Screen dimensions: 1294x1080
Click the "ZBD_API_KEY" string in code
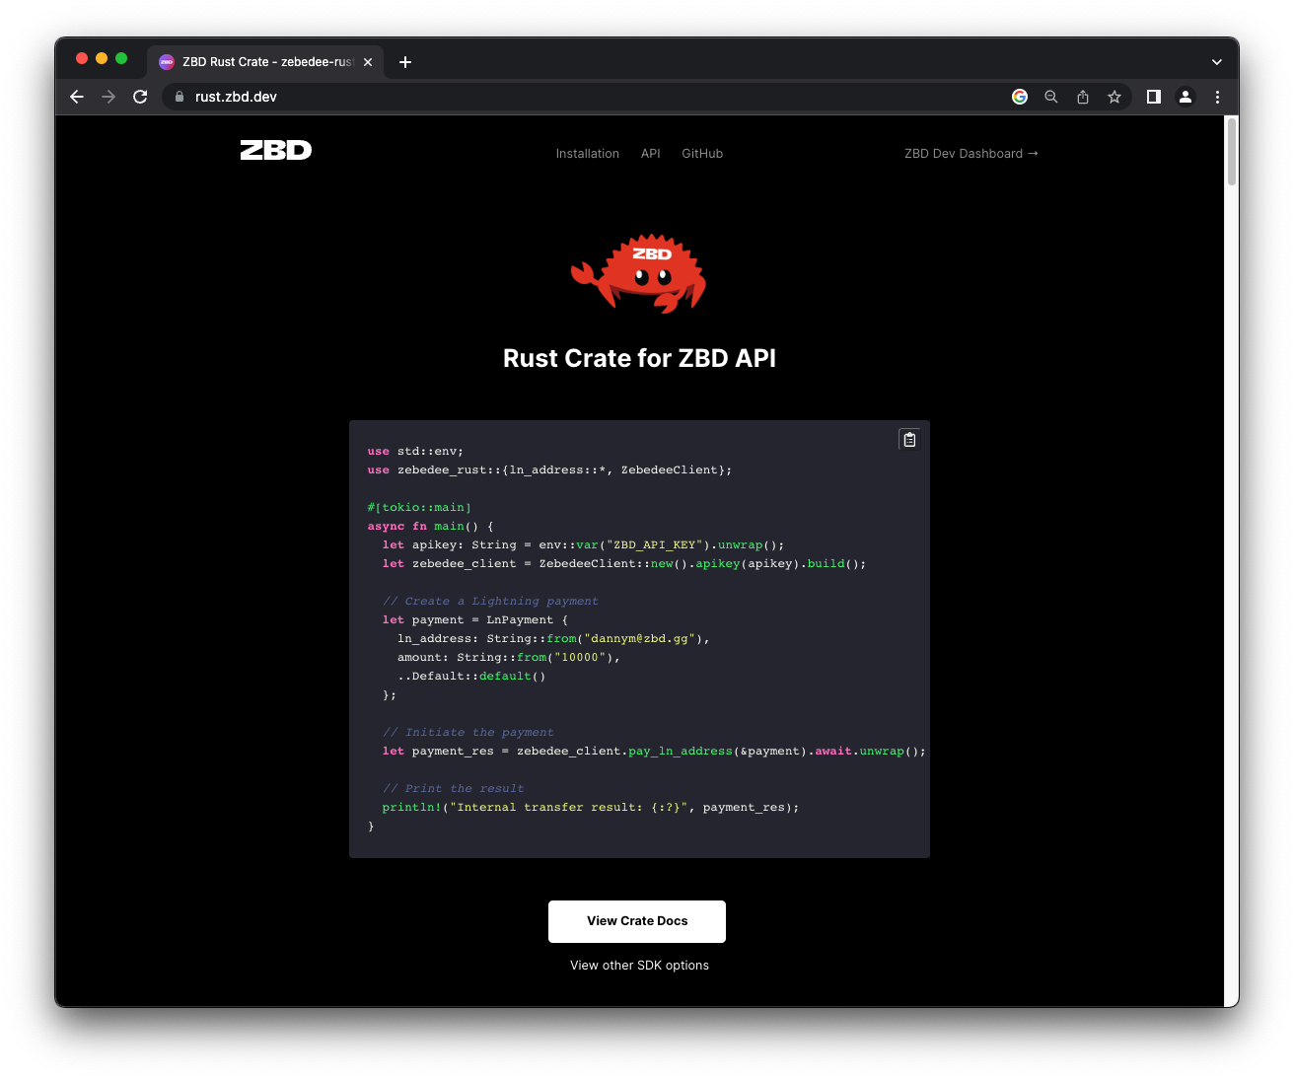click(654, 545)
